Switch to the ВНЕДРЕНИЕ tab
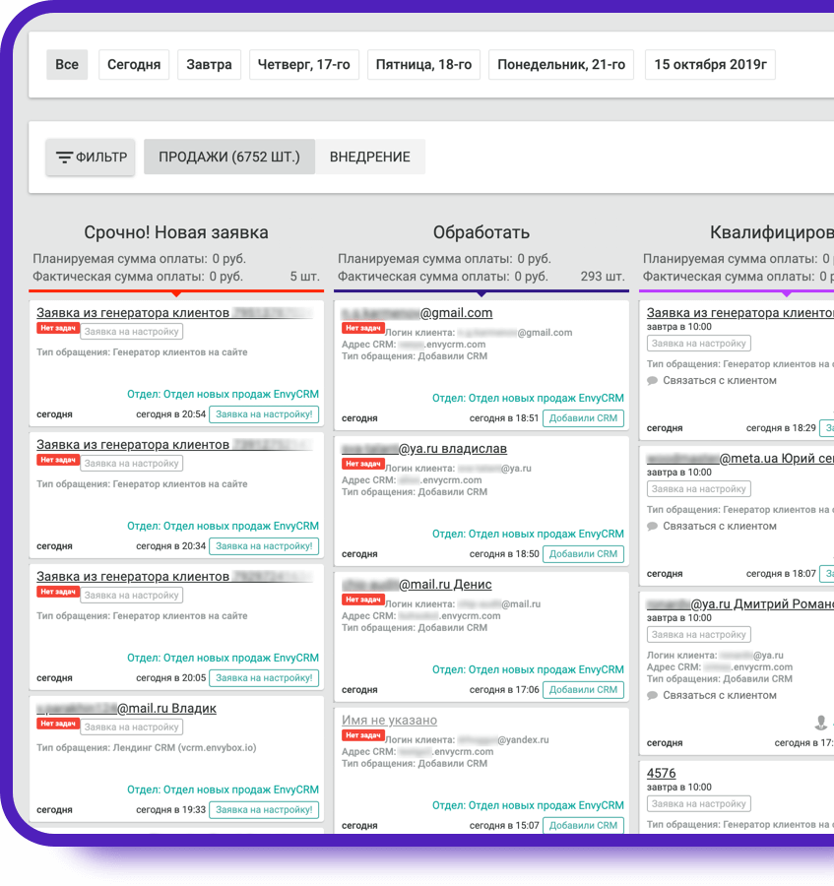834x886 pixels. tap(369, 157)
